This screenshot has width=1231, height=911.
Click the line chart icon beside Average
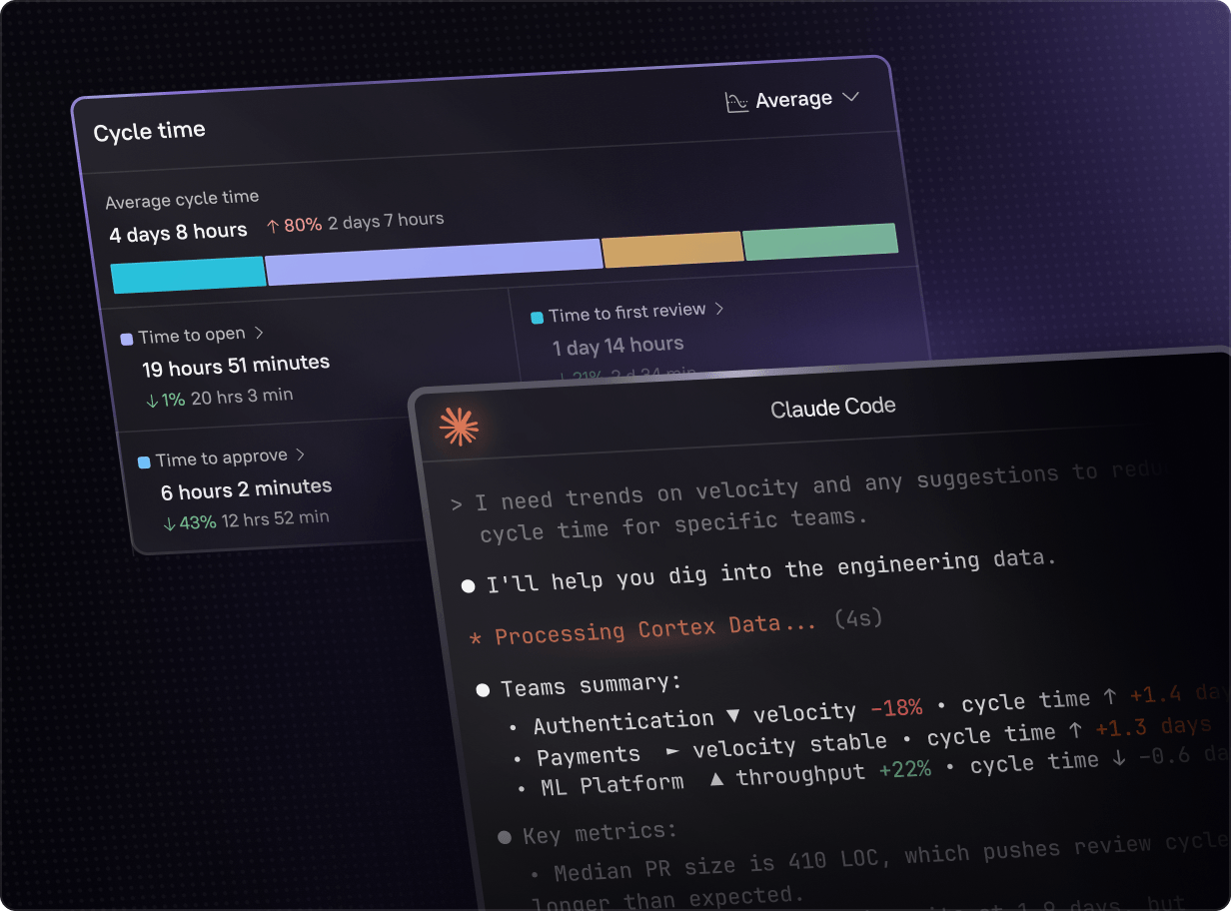(x=736, y=103)
